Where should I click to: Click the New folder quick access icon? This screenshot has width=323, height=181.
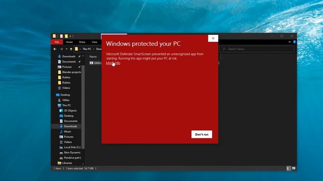coord(66,36)
